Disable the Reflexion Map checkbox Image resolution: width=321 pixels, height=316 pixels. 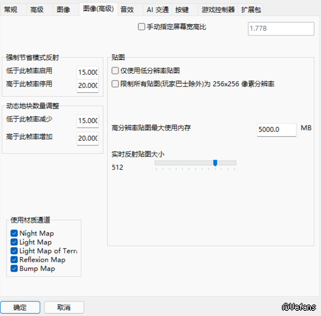tap(14, 260)
